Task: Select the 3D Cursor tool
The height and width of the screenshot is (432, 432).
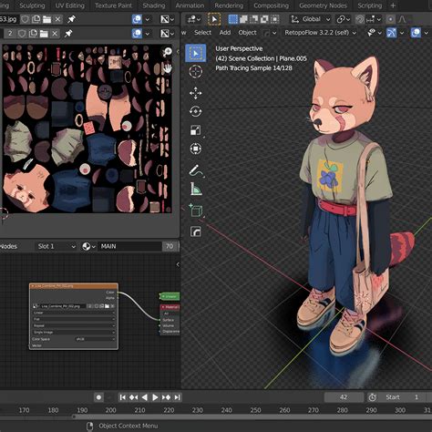Action: [196, 72]
